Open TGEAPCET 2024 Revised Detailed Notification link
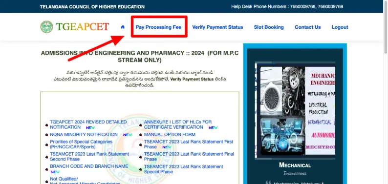Viewport: 388px width, 184px height. coord(88,124)
